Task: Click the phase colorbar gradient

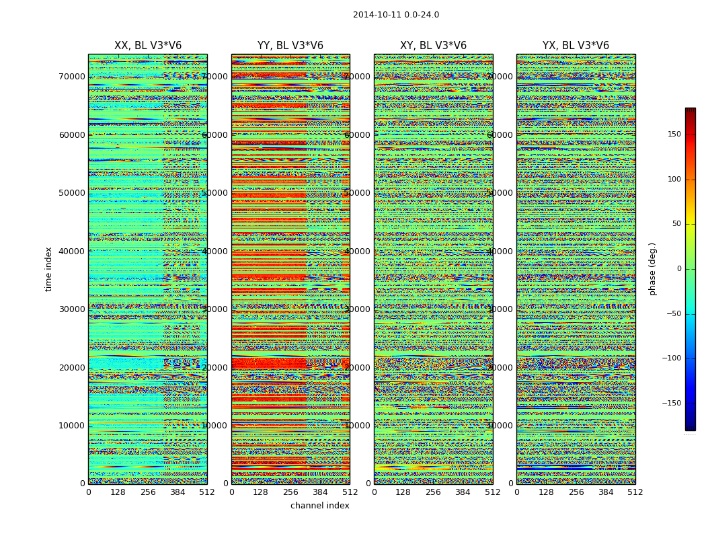Action: [x=690, y=269]
